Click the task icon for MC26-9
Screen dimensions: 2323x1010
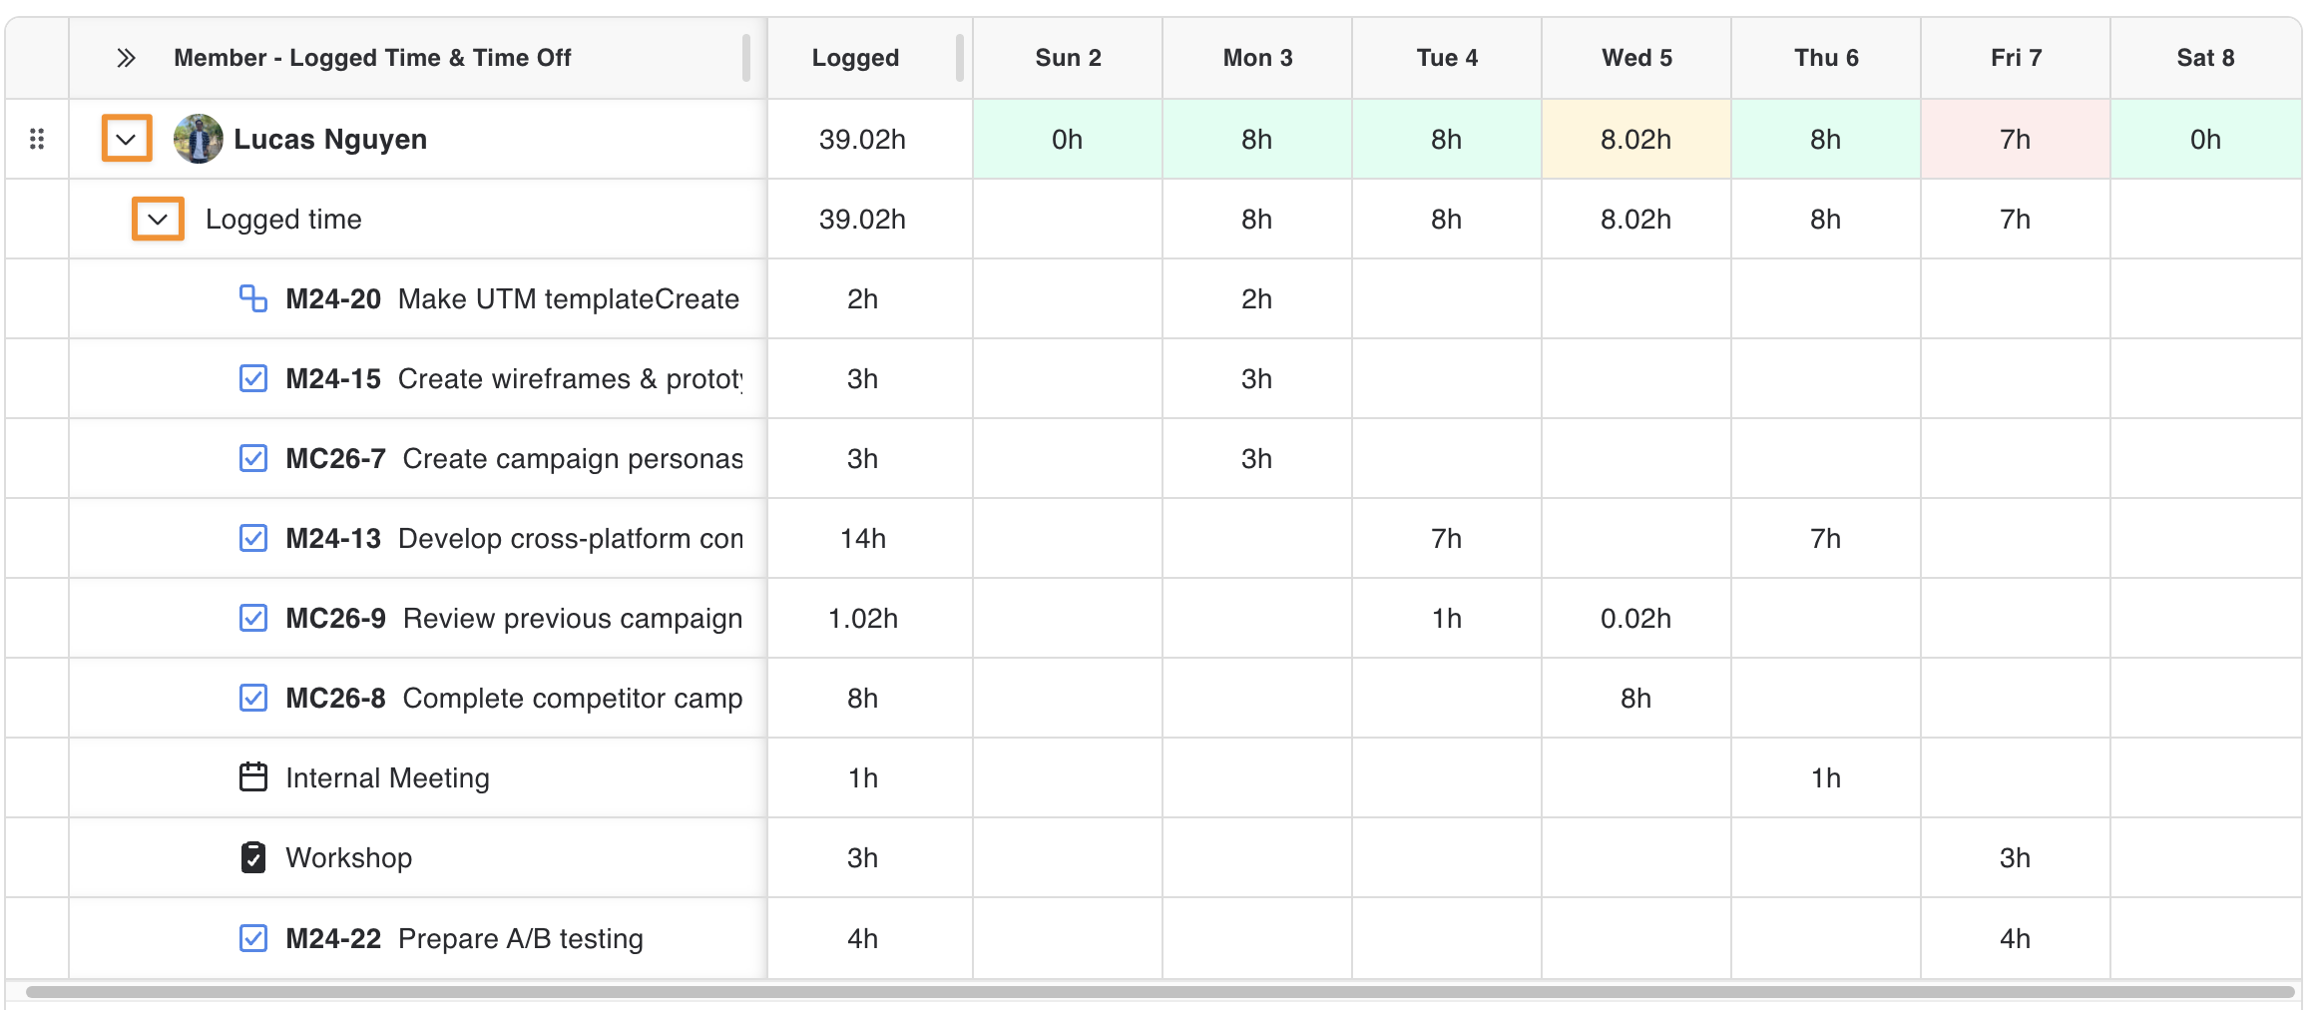pos(253,618)
